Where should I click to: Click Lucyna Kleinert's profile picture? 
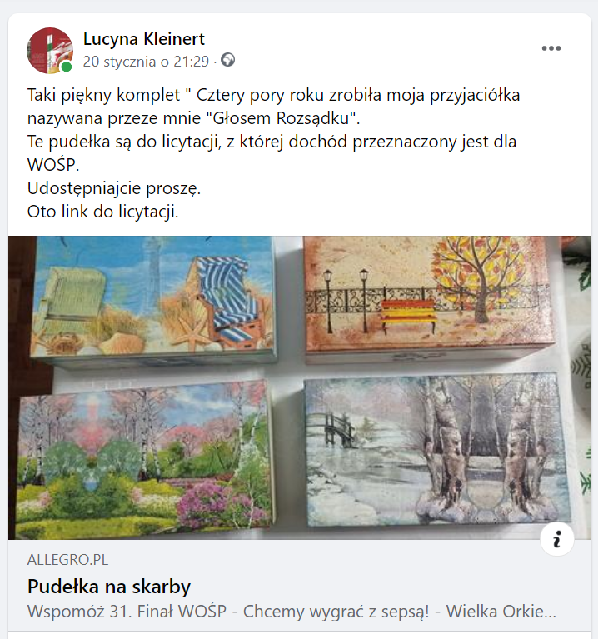pos(50,51)
